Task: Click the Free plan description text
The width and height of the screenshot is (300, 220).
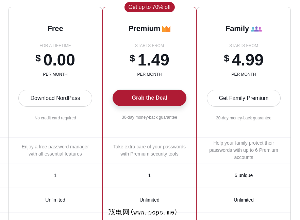Action: (x=55, y=150)
